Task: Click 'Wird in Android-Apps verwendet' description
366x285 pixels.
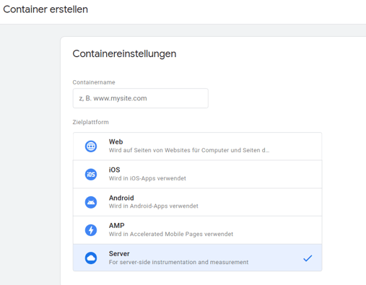Action: point(154,206)
